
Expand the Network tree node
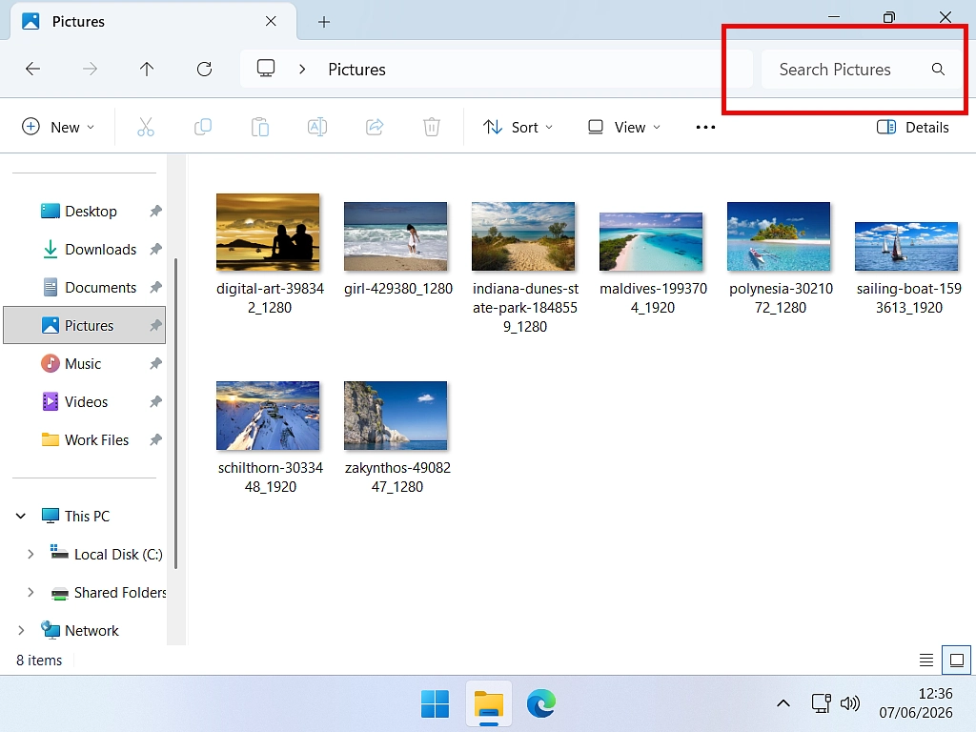pos(21,631)
